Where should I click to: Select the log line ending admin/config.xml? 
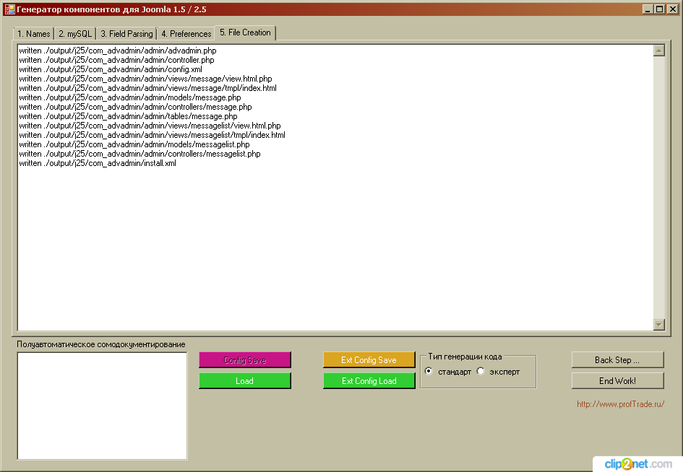pyautogui.click(x=111, y=69)
